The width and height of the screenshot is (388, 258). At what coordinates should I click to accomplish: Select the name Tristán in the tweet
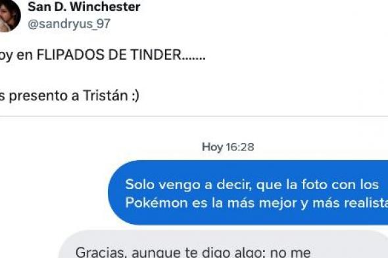click(105, 95)
